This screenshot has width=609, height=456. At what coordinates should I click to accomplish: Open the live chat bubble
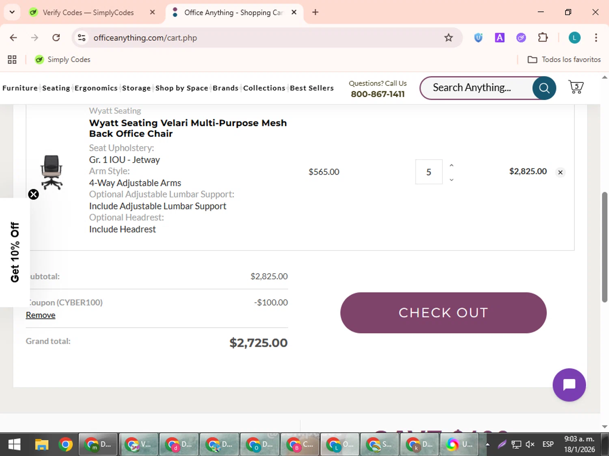tap(569, 385)
